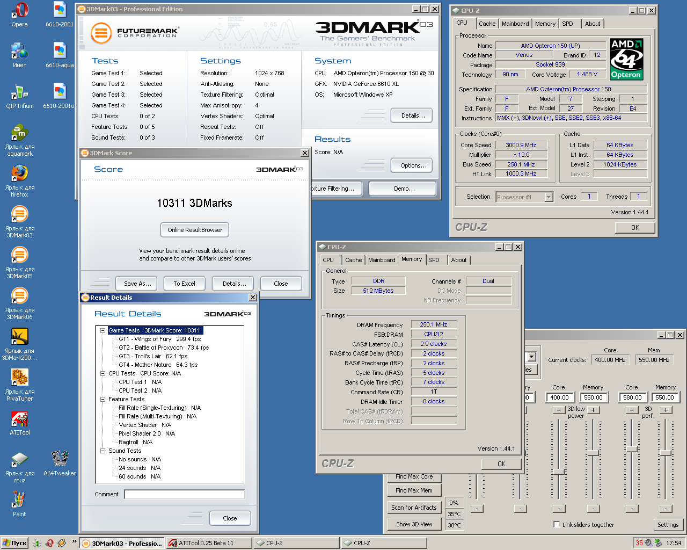Viewport: 687px width, 550px height.
Task: Select GT1 - Wings of Fury result row
Action: [x=159, y=339]
